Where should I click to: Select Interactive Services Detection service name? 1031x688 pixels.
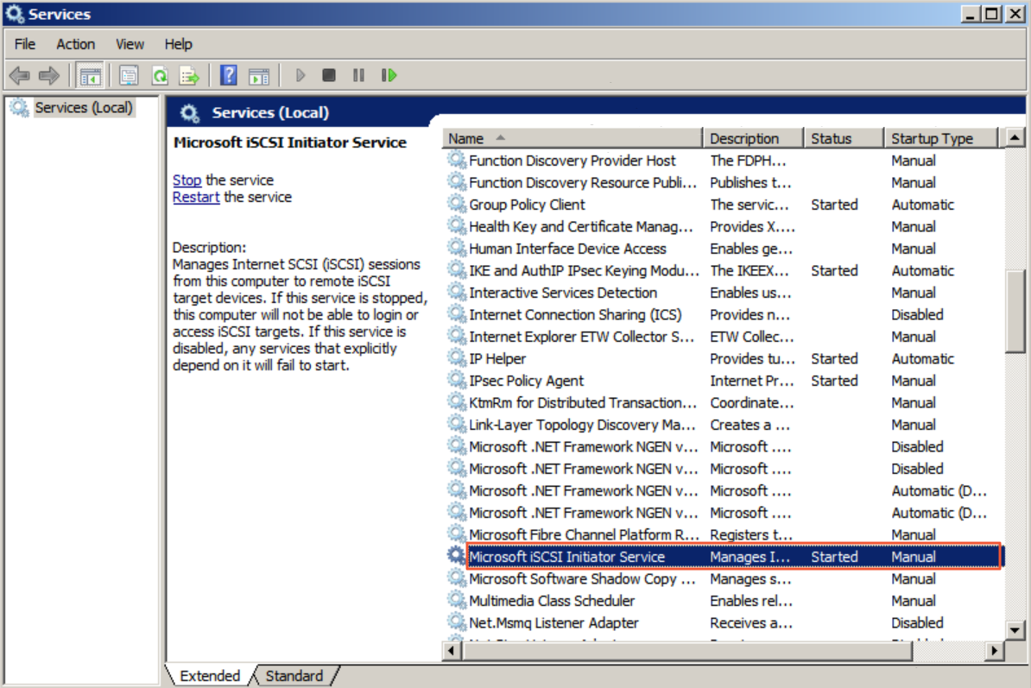pyautogui.click(x=563, y=293)
